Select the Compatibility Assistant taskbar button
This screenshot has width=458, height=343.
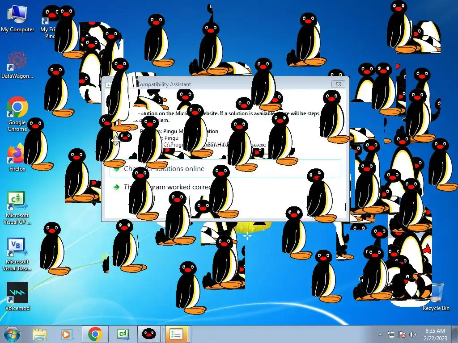[176, 334]
